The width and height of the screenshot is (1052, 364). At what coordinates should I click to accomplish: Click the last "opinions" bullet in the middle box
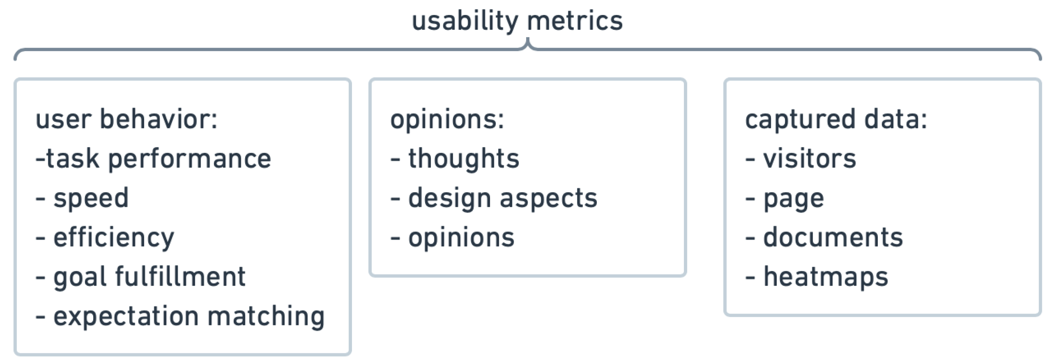coord(461,238)
